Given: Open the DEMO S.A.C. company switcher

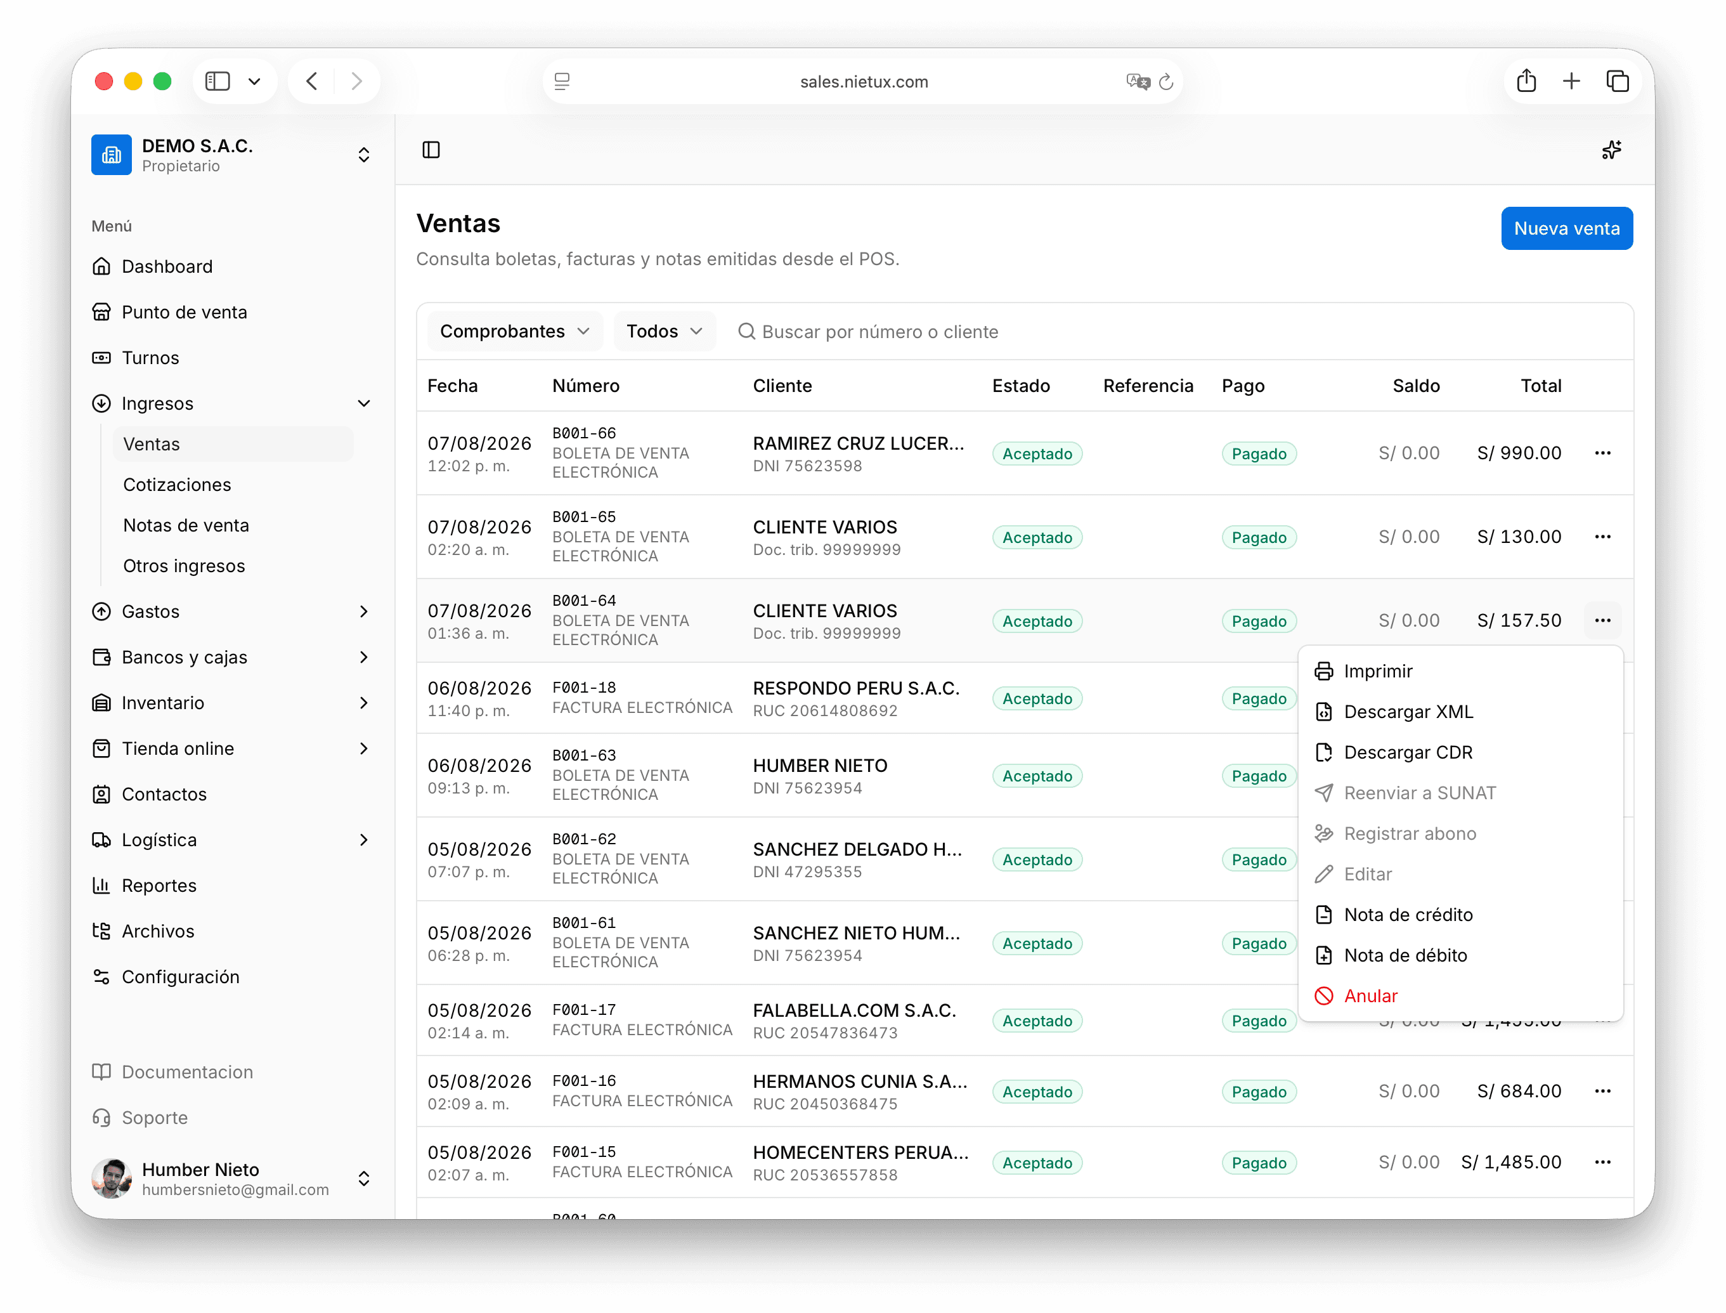Looking at the screenshot, I should (x=363, y=155).
